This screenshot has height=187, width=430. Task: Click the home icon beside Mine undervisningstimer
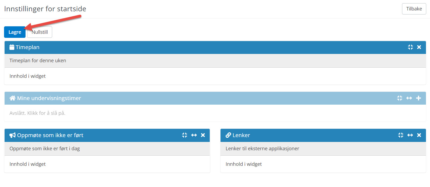coord(12,98)
